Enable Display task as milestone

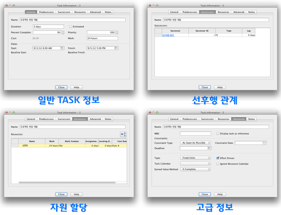pyautogui.click(x=218, y=134)
